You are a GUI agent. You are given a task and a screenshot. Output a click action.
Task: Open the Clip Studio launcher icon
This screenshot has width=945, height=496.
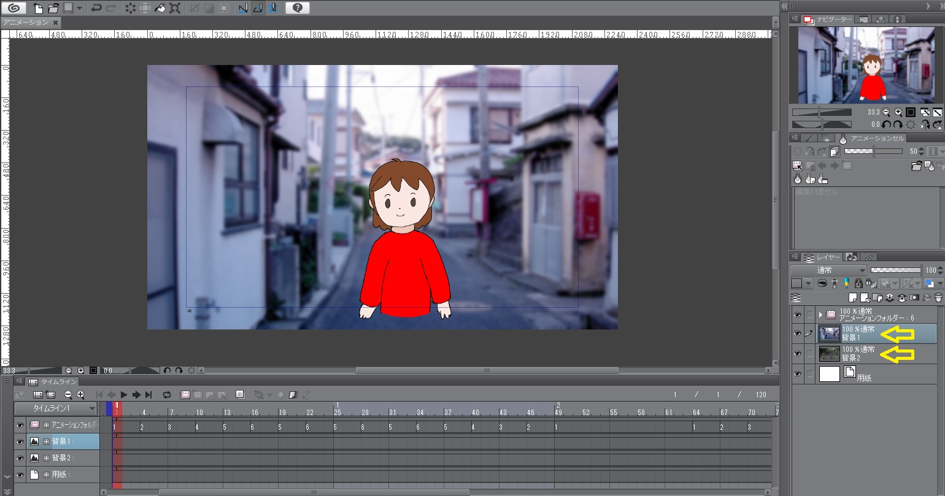14,8
